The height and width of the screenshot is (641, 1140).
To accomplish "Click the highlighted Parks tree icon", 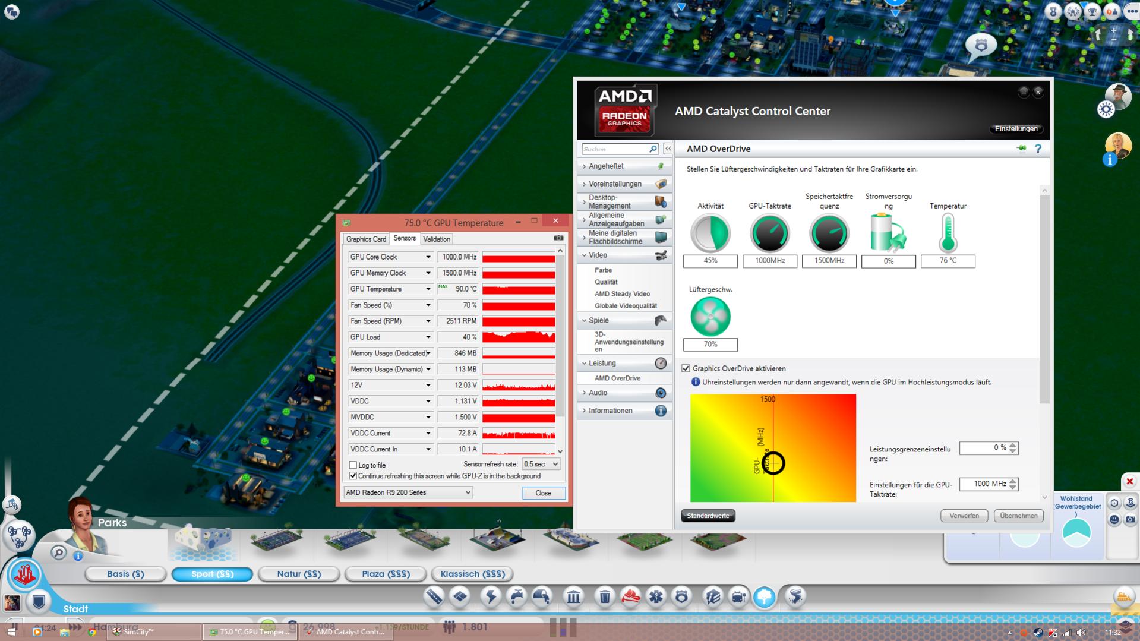I will pyautogui.click(x=765, y=596).
